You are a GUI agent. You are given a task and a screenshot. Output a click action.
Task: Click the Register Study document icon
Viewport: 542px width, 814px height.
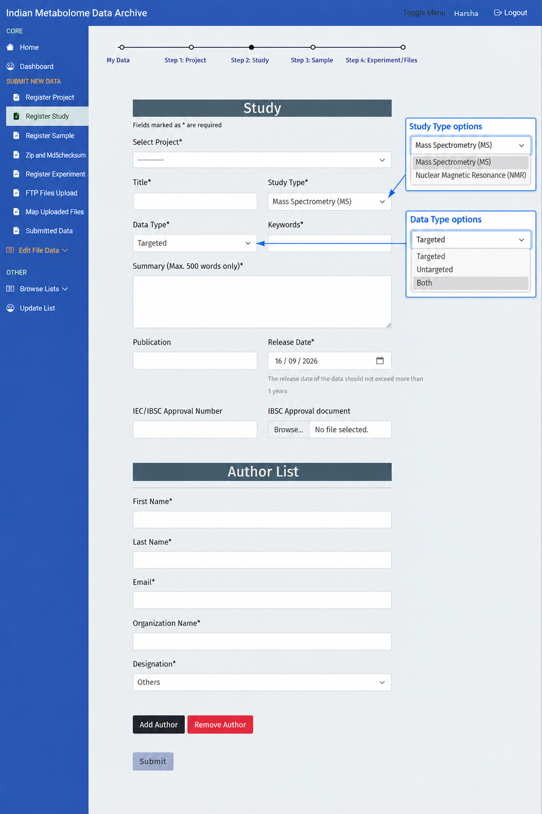click(x=16, y=117)
